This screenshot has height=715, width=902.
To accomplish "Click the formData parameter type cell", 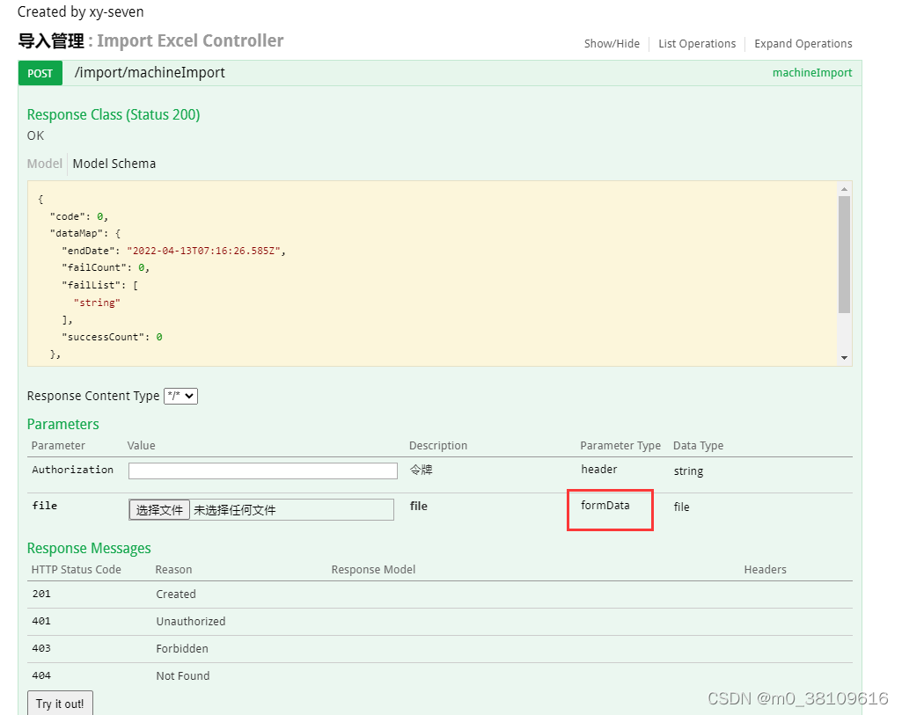I will (605, 506).
